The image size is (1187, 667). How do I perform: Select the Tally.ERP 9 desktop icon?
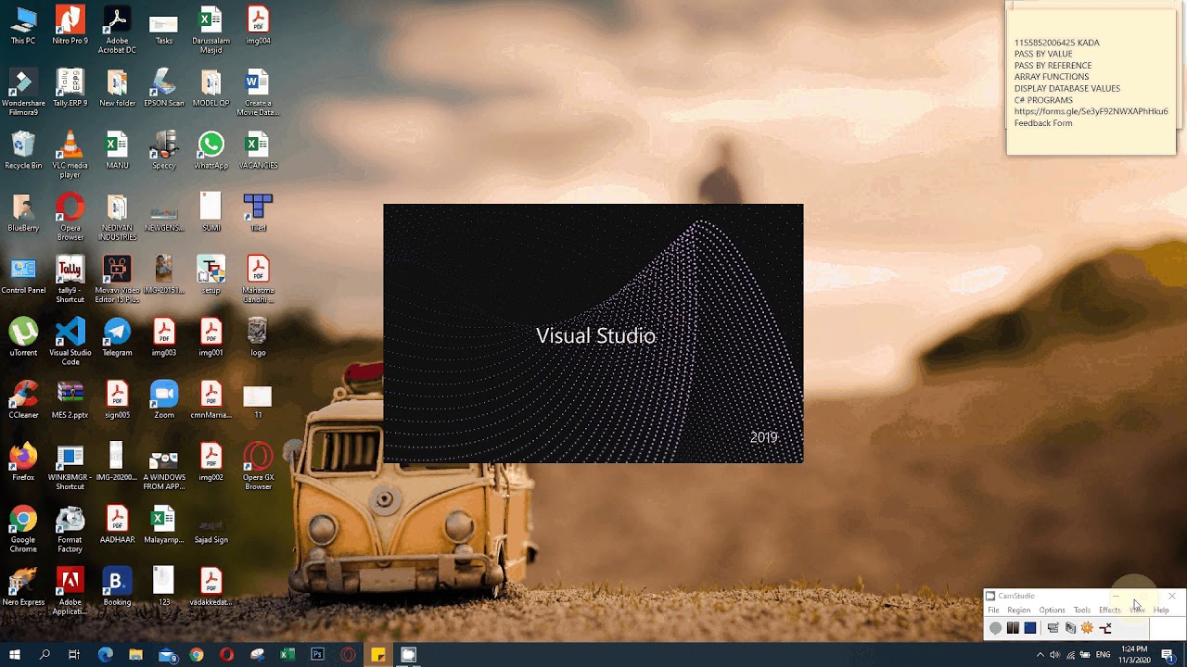[70, 88]
